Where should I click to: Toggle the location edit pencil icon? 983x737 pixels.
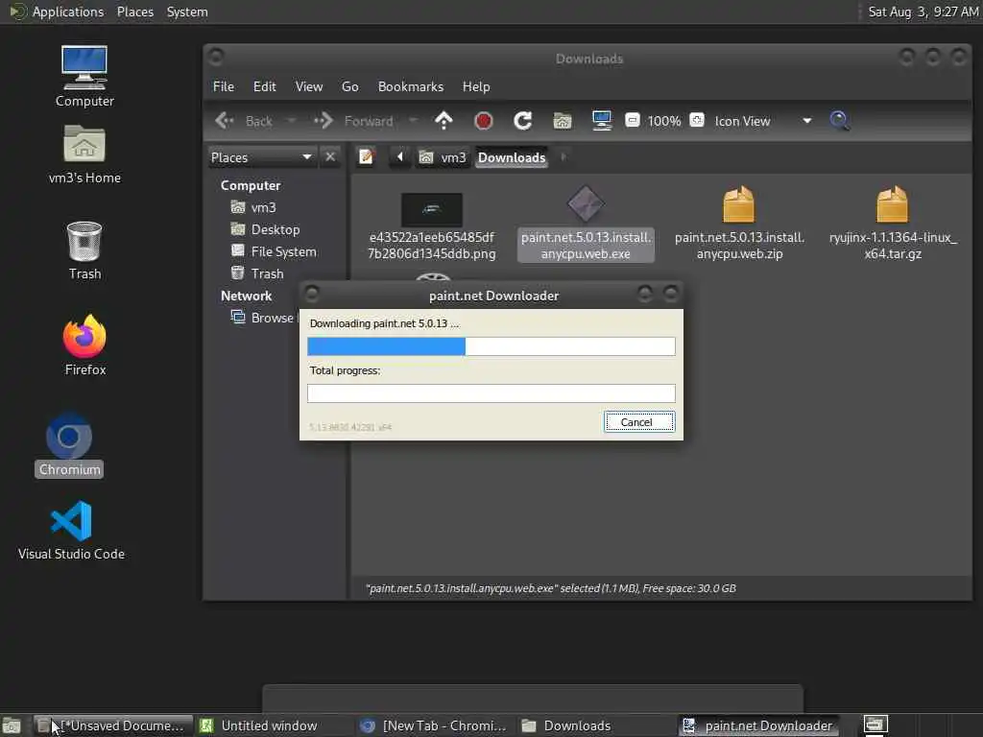[x=366, y=156]
